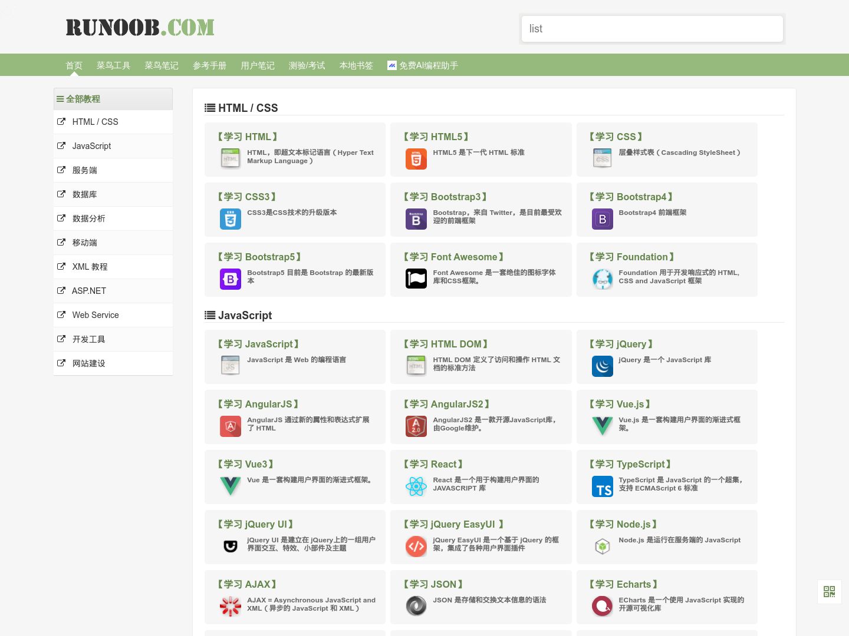Open 【学习 HTML5】 title link
The width and height of the screenshot is (849, 636).
436,137
